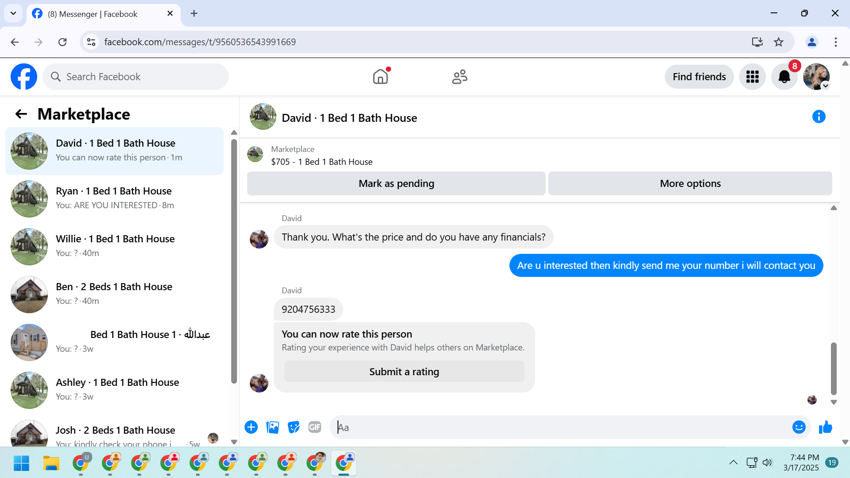Send a thumbs-up like
Viewport: 850px width, 478px height.
coord(826,427)
